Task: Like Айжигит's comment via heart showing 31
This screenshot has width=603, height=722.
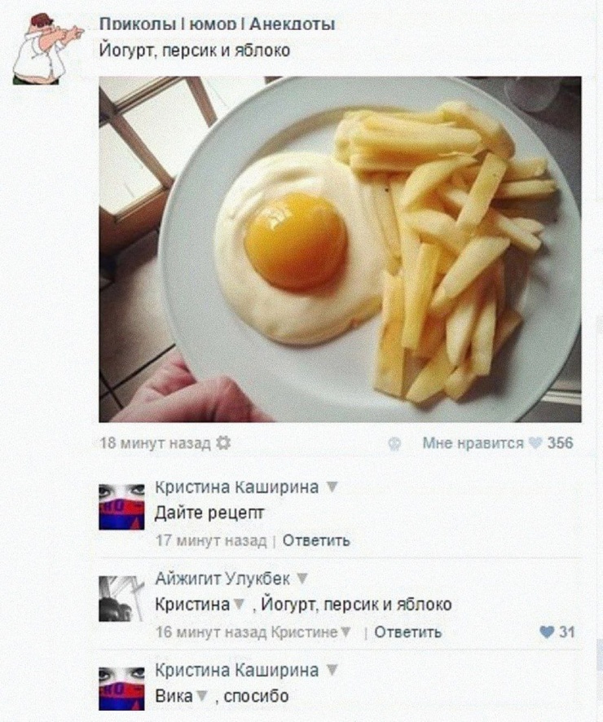Action: click(547, 632)
